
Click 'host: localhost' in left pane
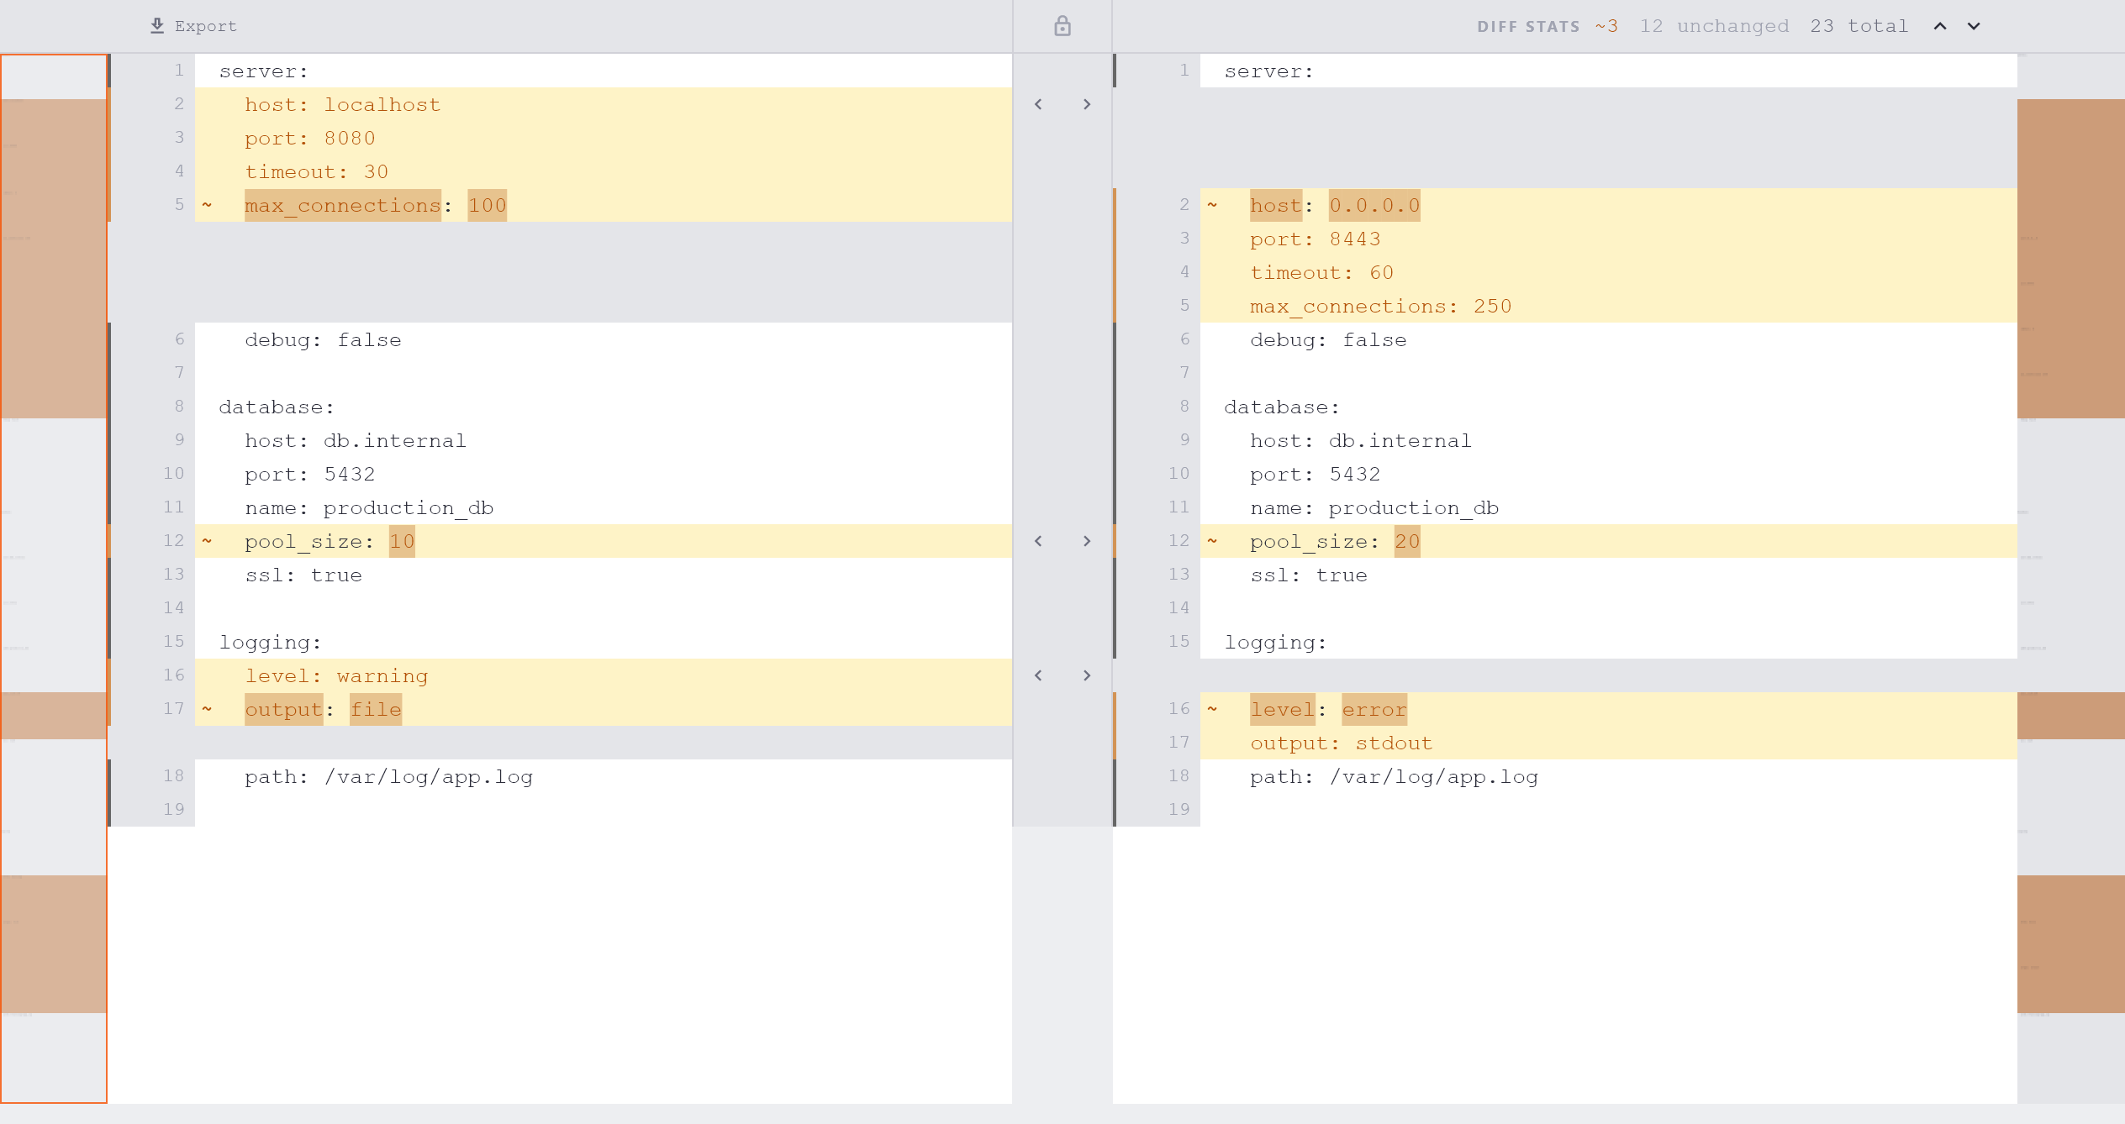[x=342, y=104]
